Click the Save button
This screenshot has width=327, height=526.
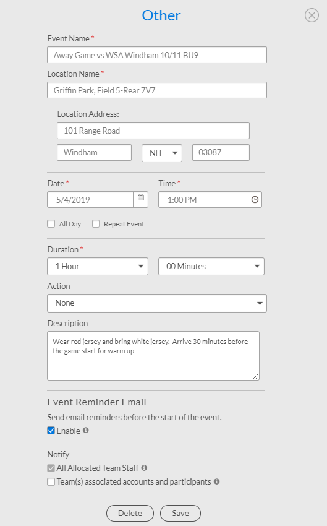coord(180,513)
